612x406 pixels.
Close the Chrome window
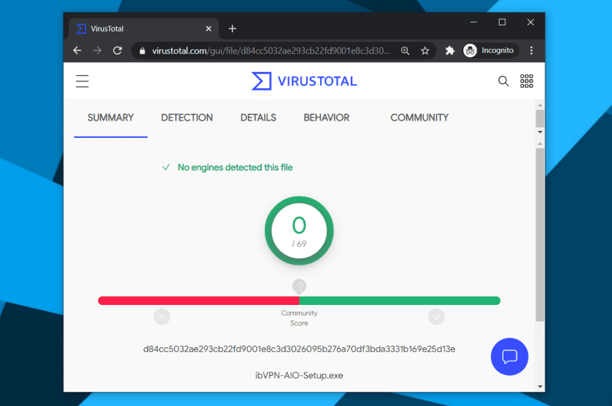pyautogui.click(x=531, y=22)
